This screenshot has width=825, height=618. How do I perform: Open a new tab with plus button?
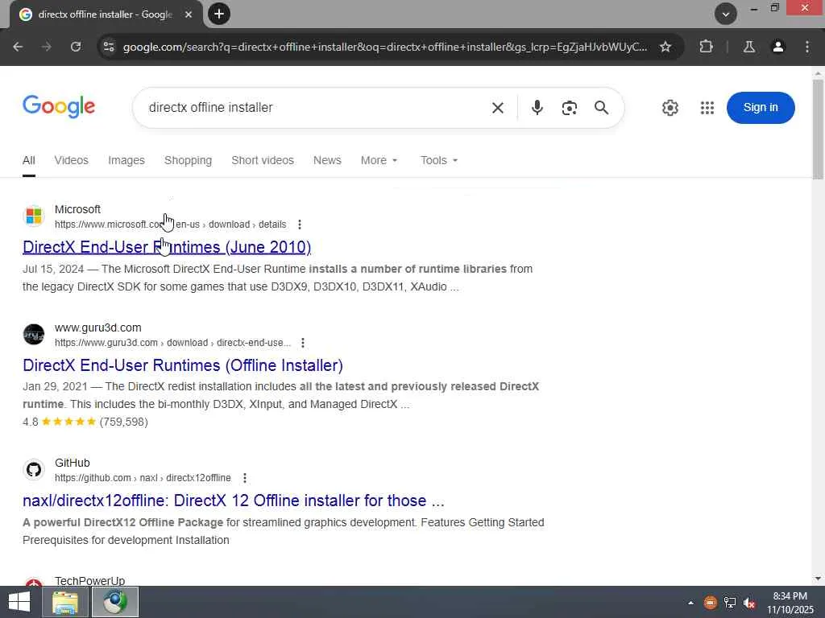click(219, 14)
